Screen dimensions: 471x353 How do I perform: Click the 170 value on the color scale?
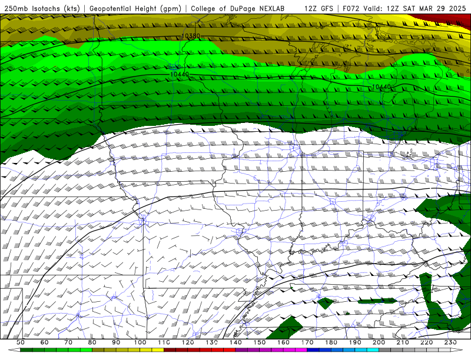click(x=307, y=342)
